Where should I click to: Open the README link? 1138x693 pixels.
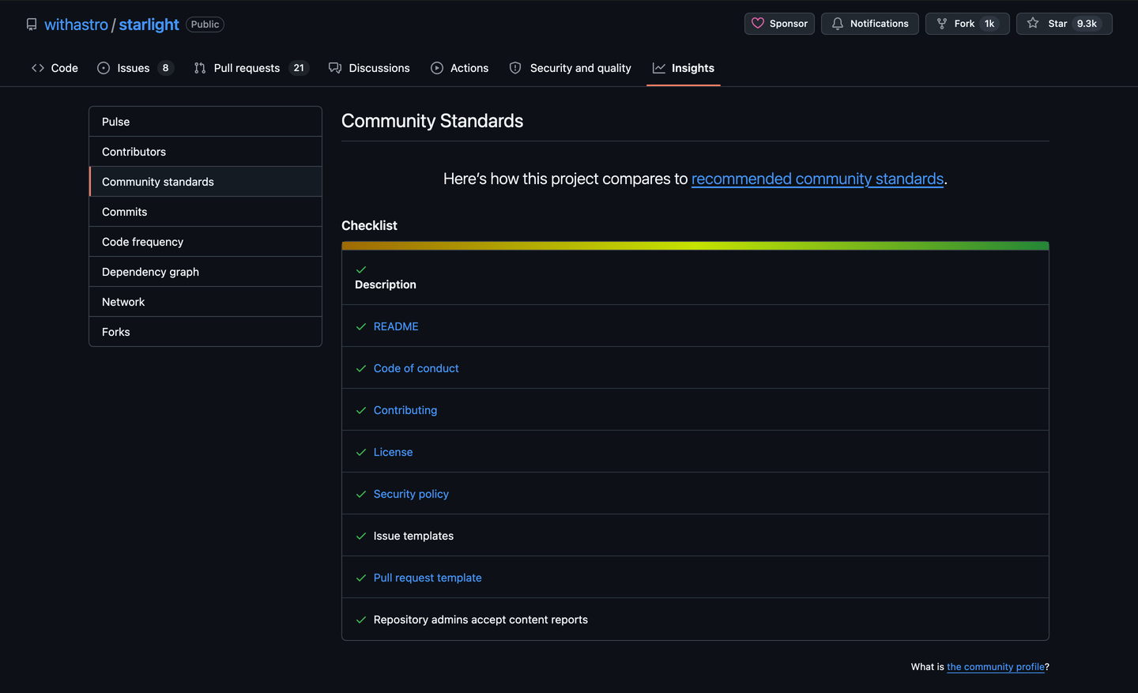tap(396, 326)
